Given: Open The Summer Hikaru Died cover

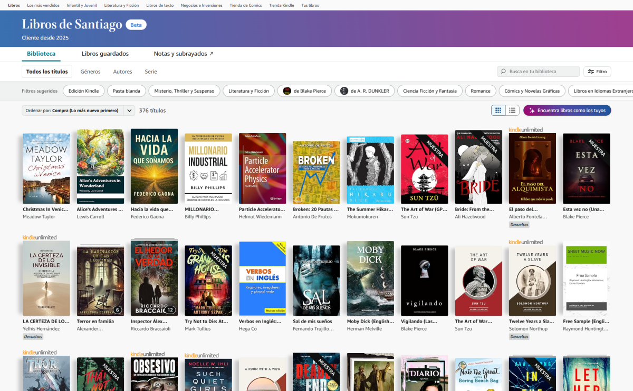Looking at the screenshot, I should tap(370, 171).
